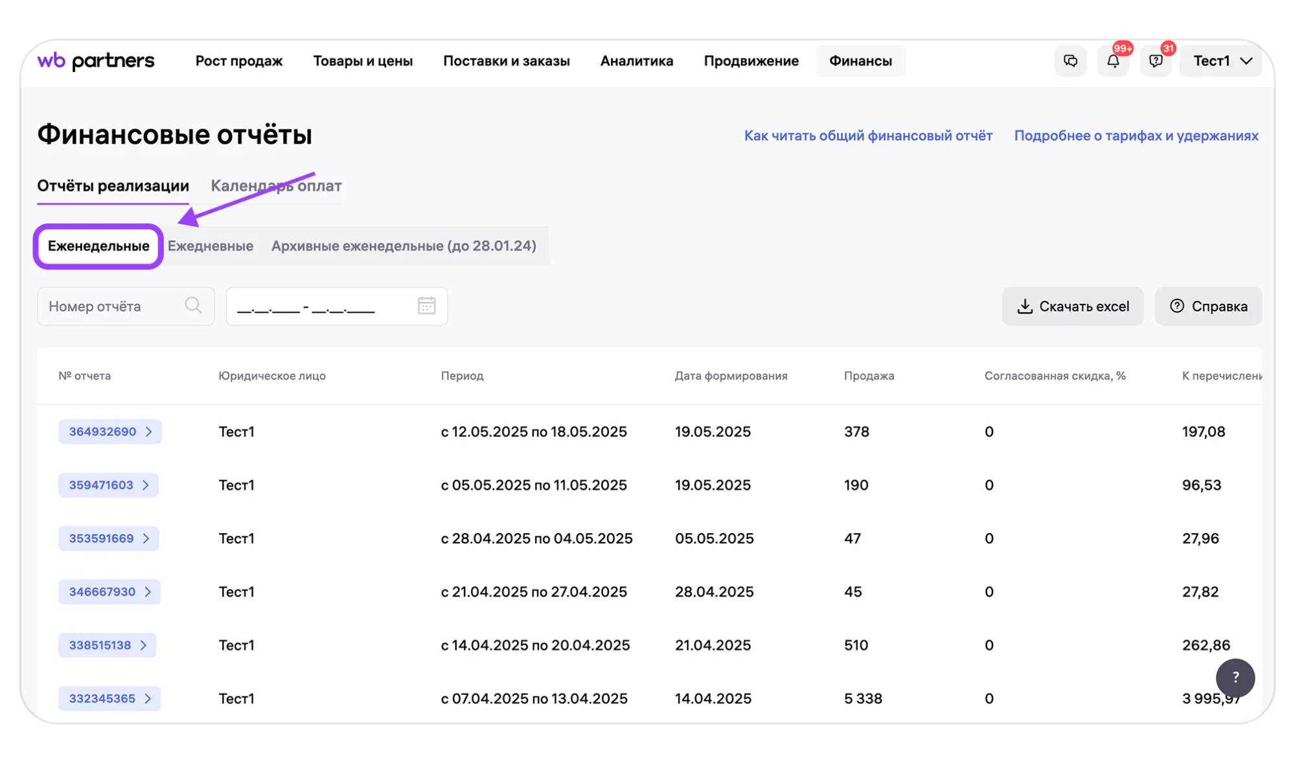Open the chat messages icon
The width and height of the screenshot is (1295, 763).
click(1070, 61)
